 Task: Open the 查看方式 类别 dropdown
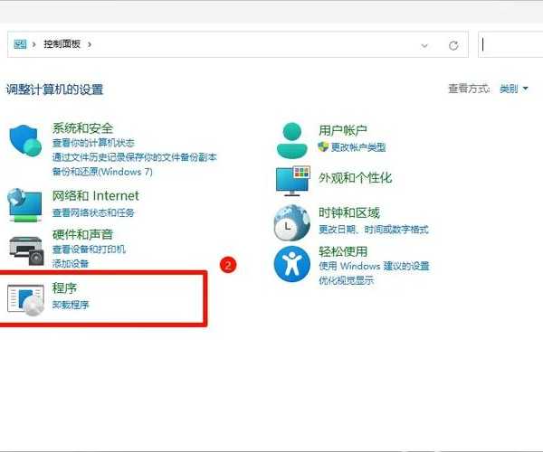514,89
